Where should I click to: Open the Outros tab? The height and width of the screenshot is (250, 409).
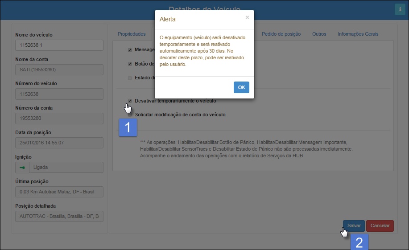319,34
